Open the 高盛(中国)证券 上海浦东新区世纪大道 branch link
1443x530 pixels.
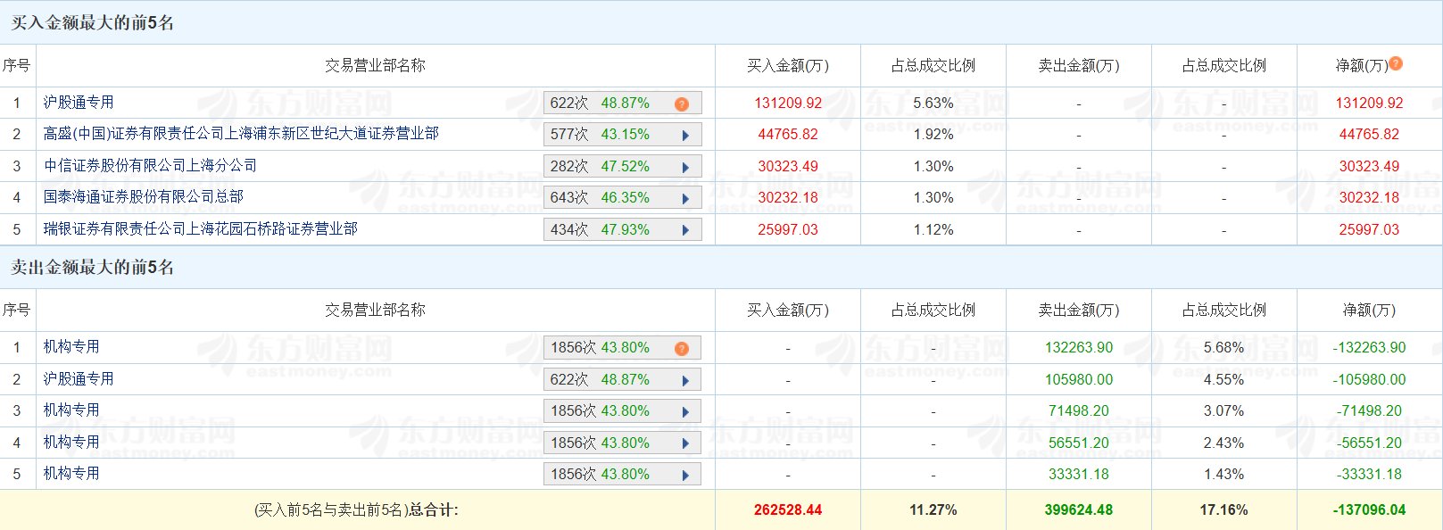click(241, 134)
